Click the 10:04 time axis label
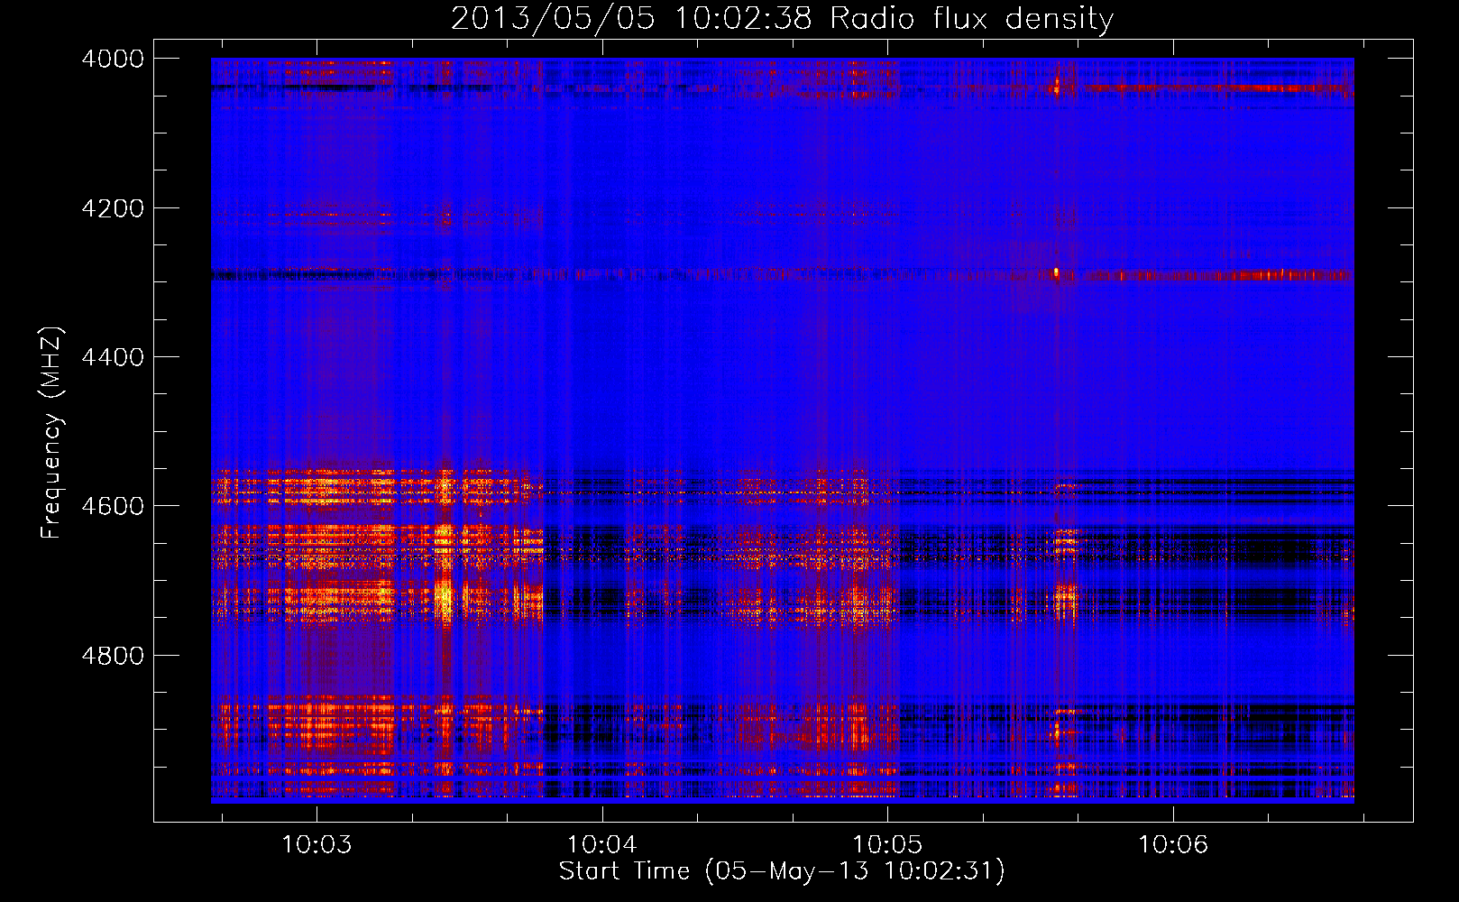 tap(602, 844)
